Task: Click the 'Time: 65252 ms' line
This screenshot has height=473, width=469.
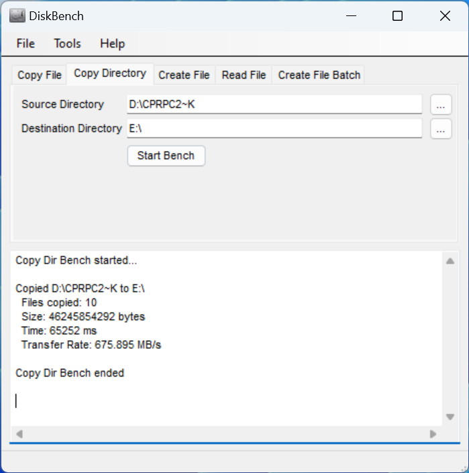Action: [59, 331]
